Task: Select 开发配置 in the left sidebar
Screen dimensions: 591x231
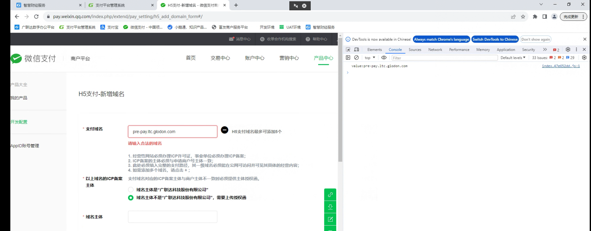Action: point(19,122)
